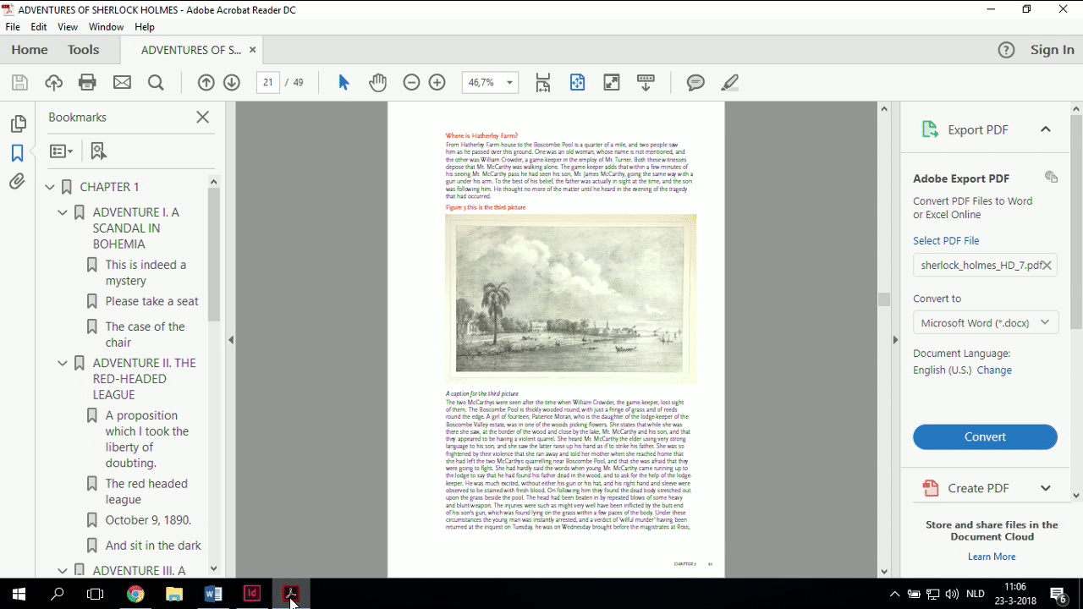Expand the Create PDF section
Screen dimensions: 1083x609
1046,488
